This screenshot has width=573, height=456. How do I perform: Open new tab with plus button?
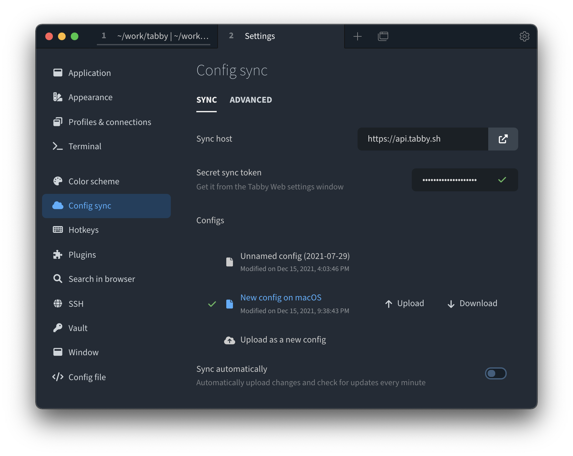pos(358,36)
